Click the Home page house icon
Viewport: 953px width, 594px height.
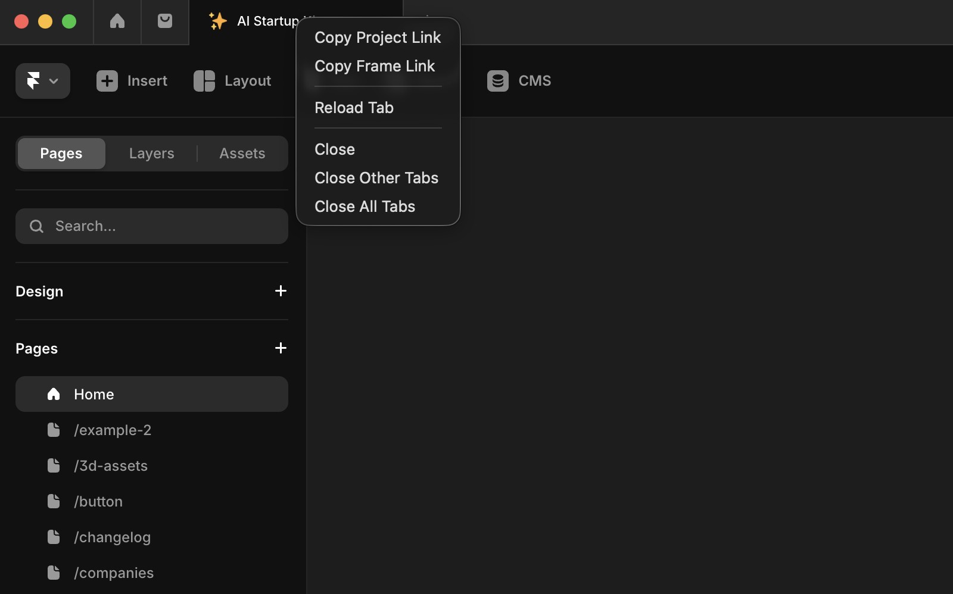[x=54, y=394]
